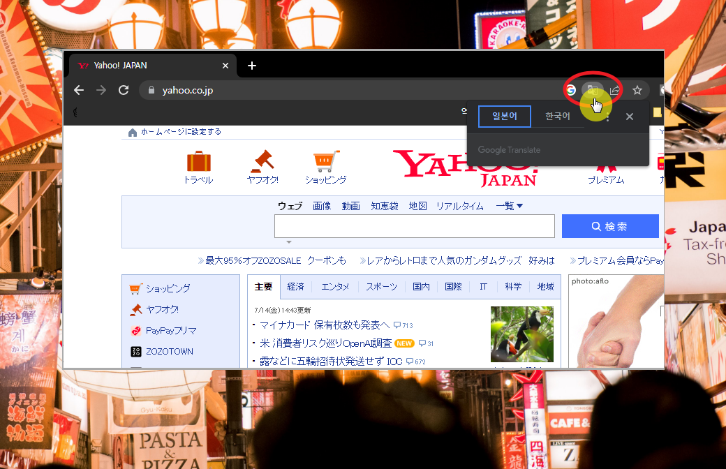Expand the 一覧 dropdown
Screen dimensions: 726x469
pyautogui.click(x=510, y=206)
